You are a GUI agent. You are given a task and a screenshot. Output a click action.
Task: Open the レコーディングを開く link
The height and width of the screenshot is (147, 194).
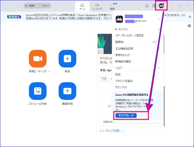(110, 130)
